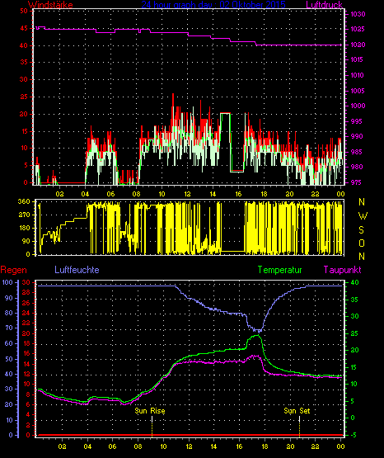Click the 270 wind direction axis value

(x=24, y=215)
